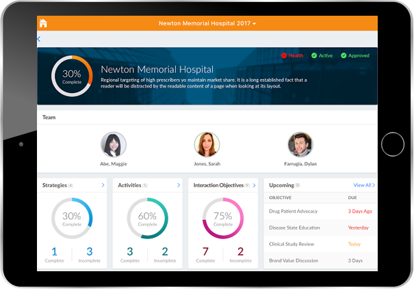The image size is (414, 289).
Task: Expand Interaction Objectives card with its chevron
Action: (254, 185)
